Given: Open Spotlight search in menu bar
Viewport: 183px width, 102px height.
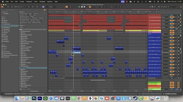Looking at the screenshot, I should click(x=162, y=2).
